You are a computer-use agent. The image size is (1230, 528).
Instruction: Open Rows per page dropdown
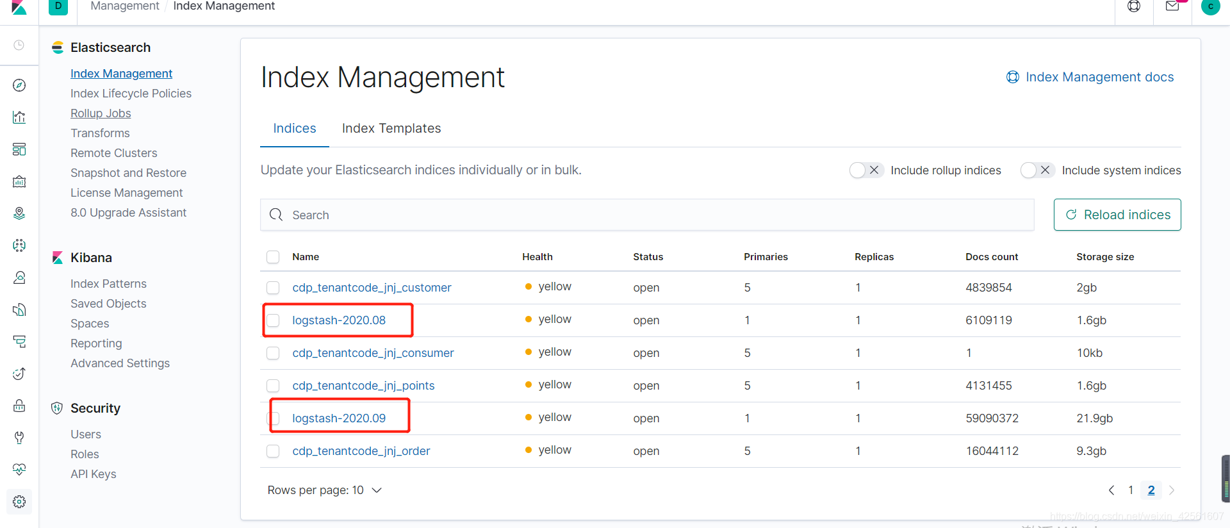coord(325,490)
